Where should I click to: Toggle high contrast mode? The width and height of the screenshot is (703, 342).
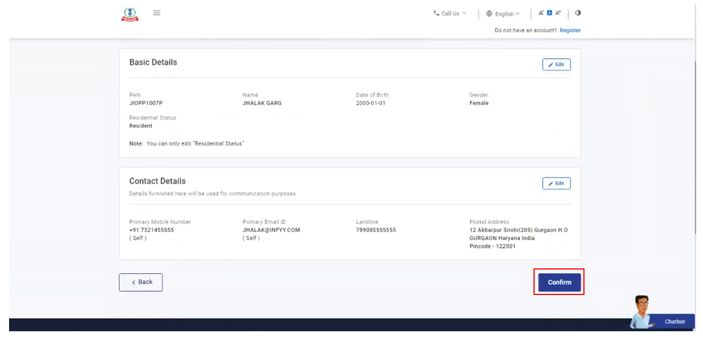pos(578,13)
